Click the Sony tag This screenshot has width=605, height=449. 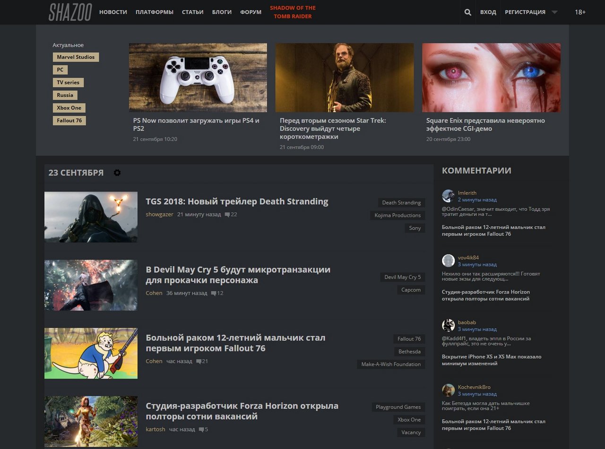(415, 228)
